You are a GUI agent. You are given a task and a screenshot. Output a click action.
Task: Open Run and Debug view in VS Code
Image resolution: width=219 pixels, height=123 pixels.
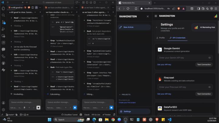3,29
